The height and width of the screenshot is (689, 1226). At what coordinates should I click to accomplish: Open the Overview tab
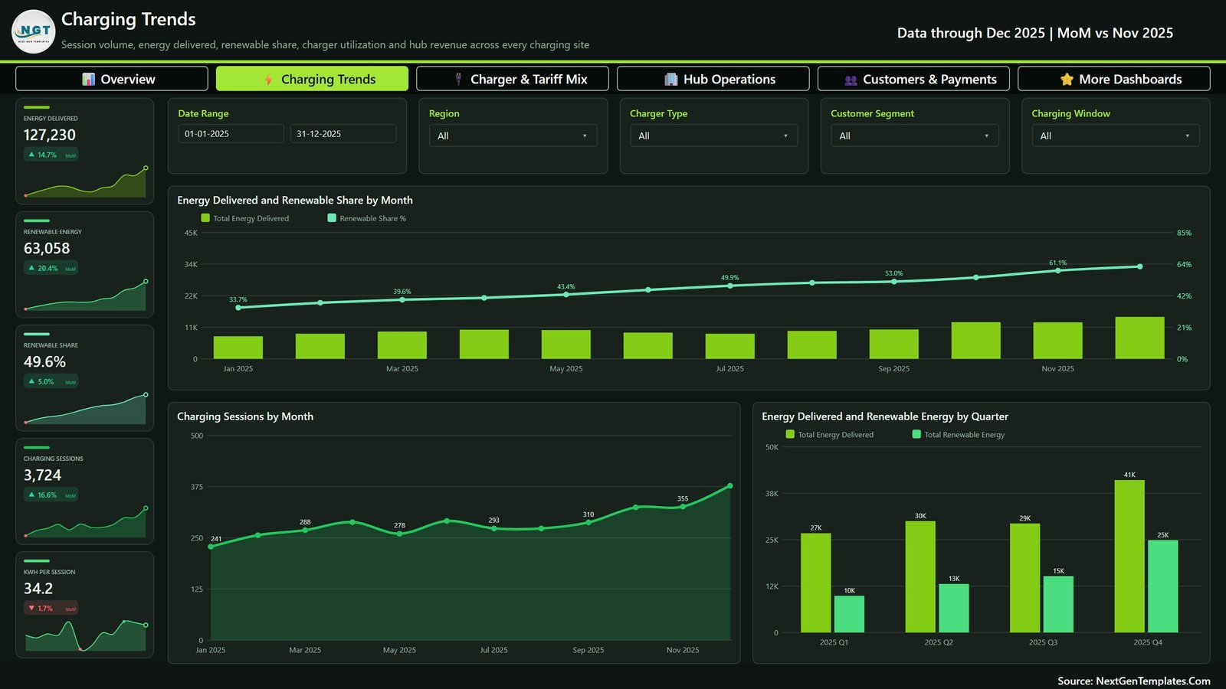(112, 79)
